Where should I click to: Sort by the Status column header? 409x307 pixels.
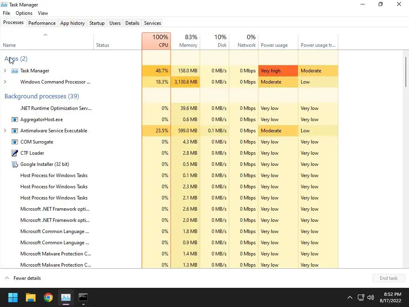point(118,41)
